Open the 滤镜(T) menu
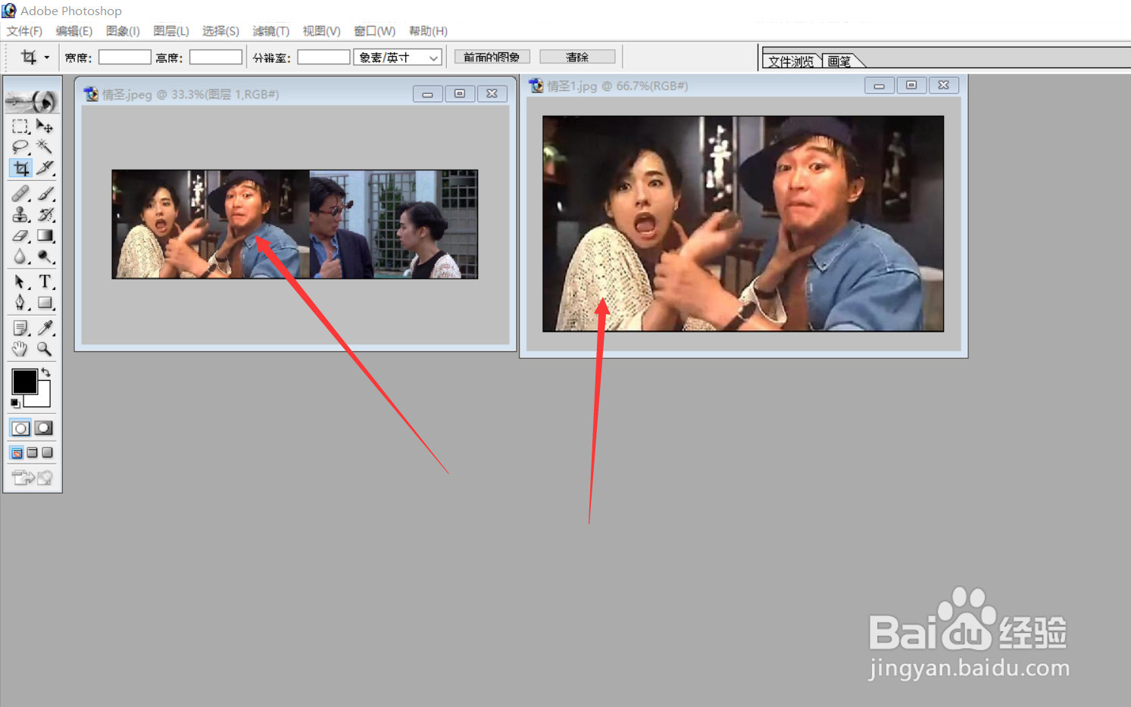The height and width of the screenshot is (707, 1131). coord(271,31)
